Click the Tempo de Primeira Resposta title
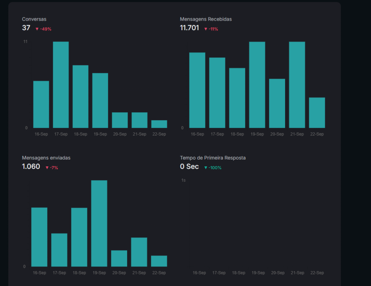Viewport: 371px width, 286px height. click(x=213, y=158)
